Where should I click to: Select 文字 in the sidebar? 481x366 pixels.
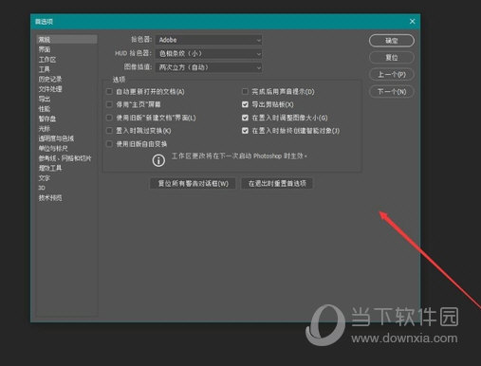45,178
